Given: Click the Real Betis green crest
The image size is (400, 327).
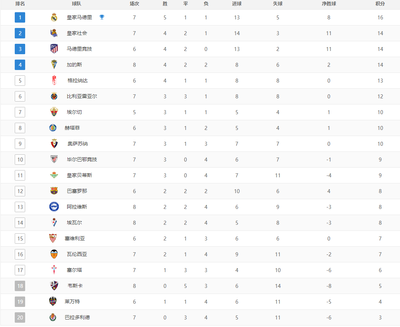Looking at the screenshot, I should [54, 175].
